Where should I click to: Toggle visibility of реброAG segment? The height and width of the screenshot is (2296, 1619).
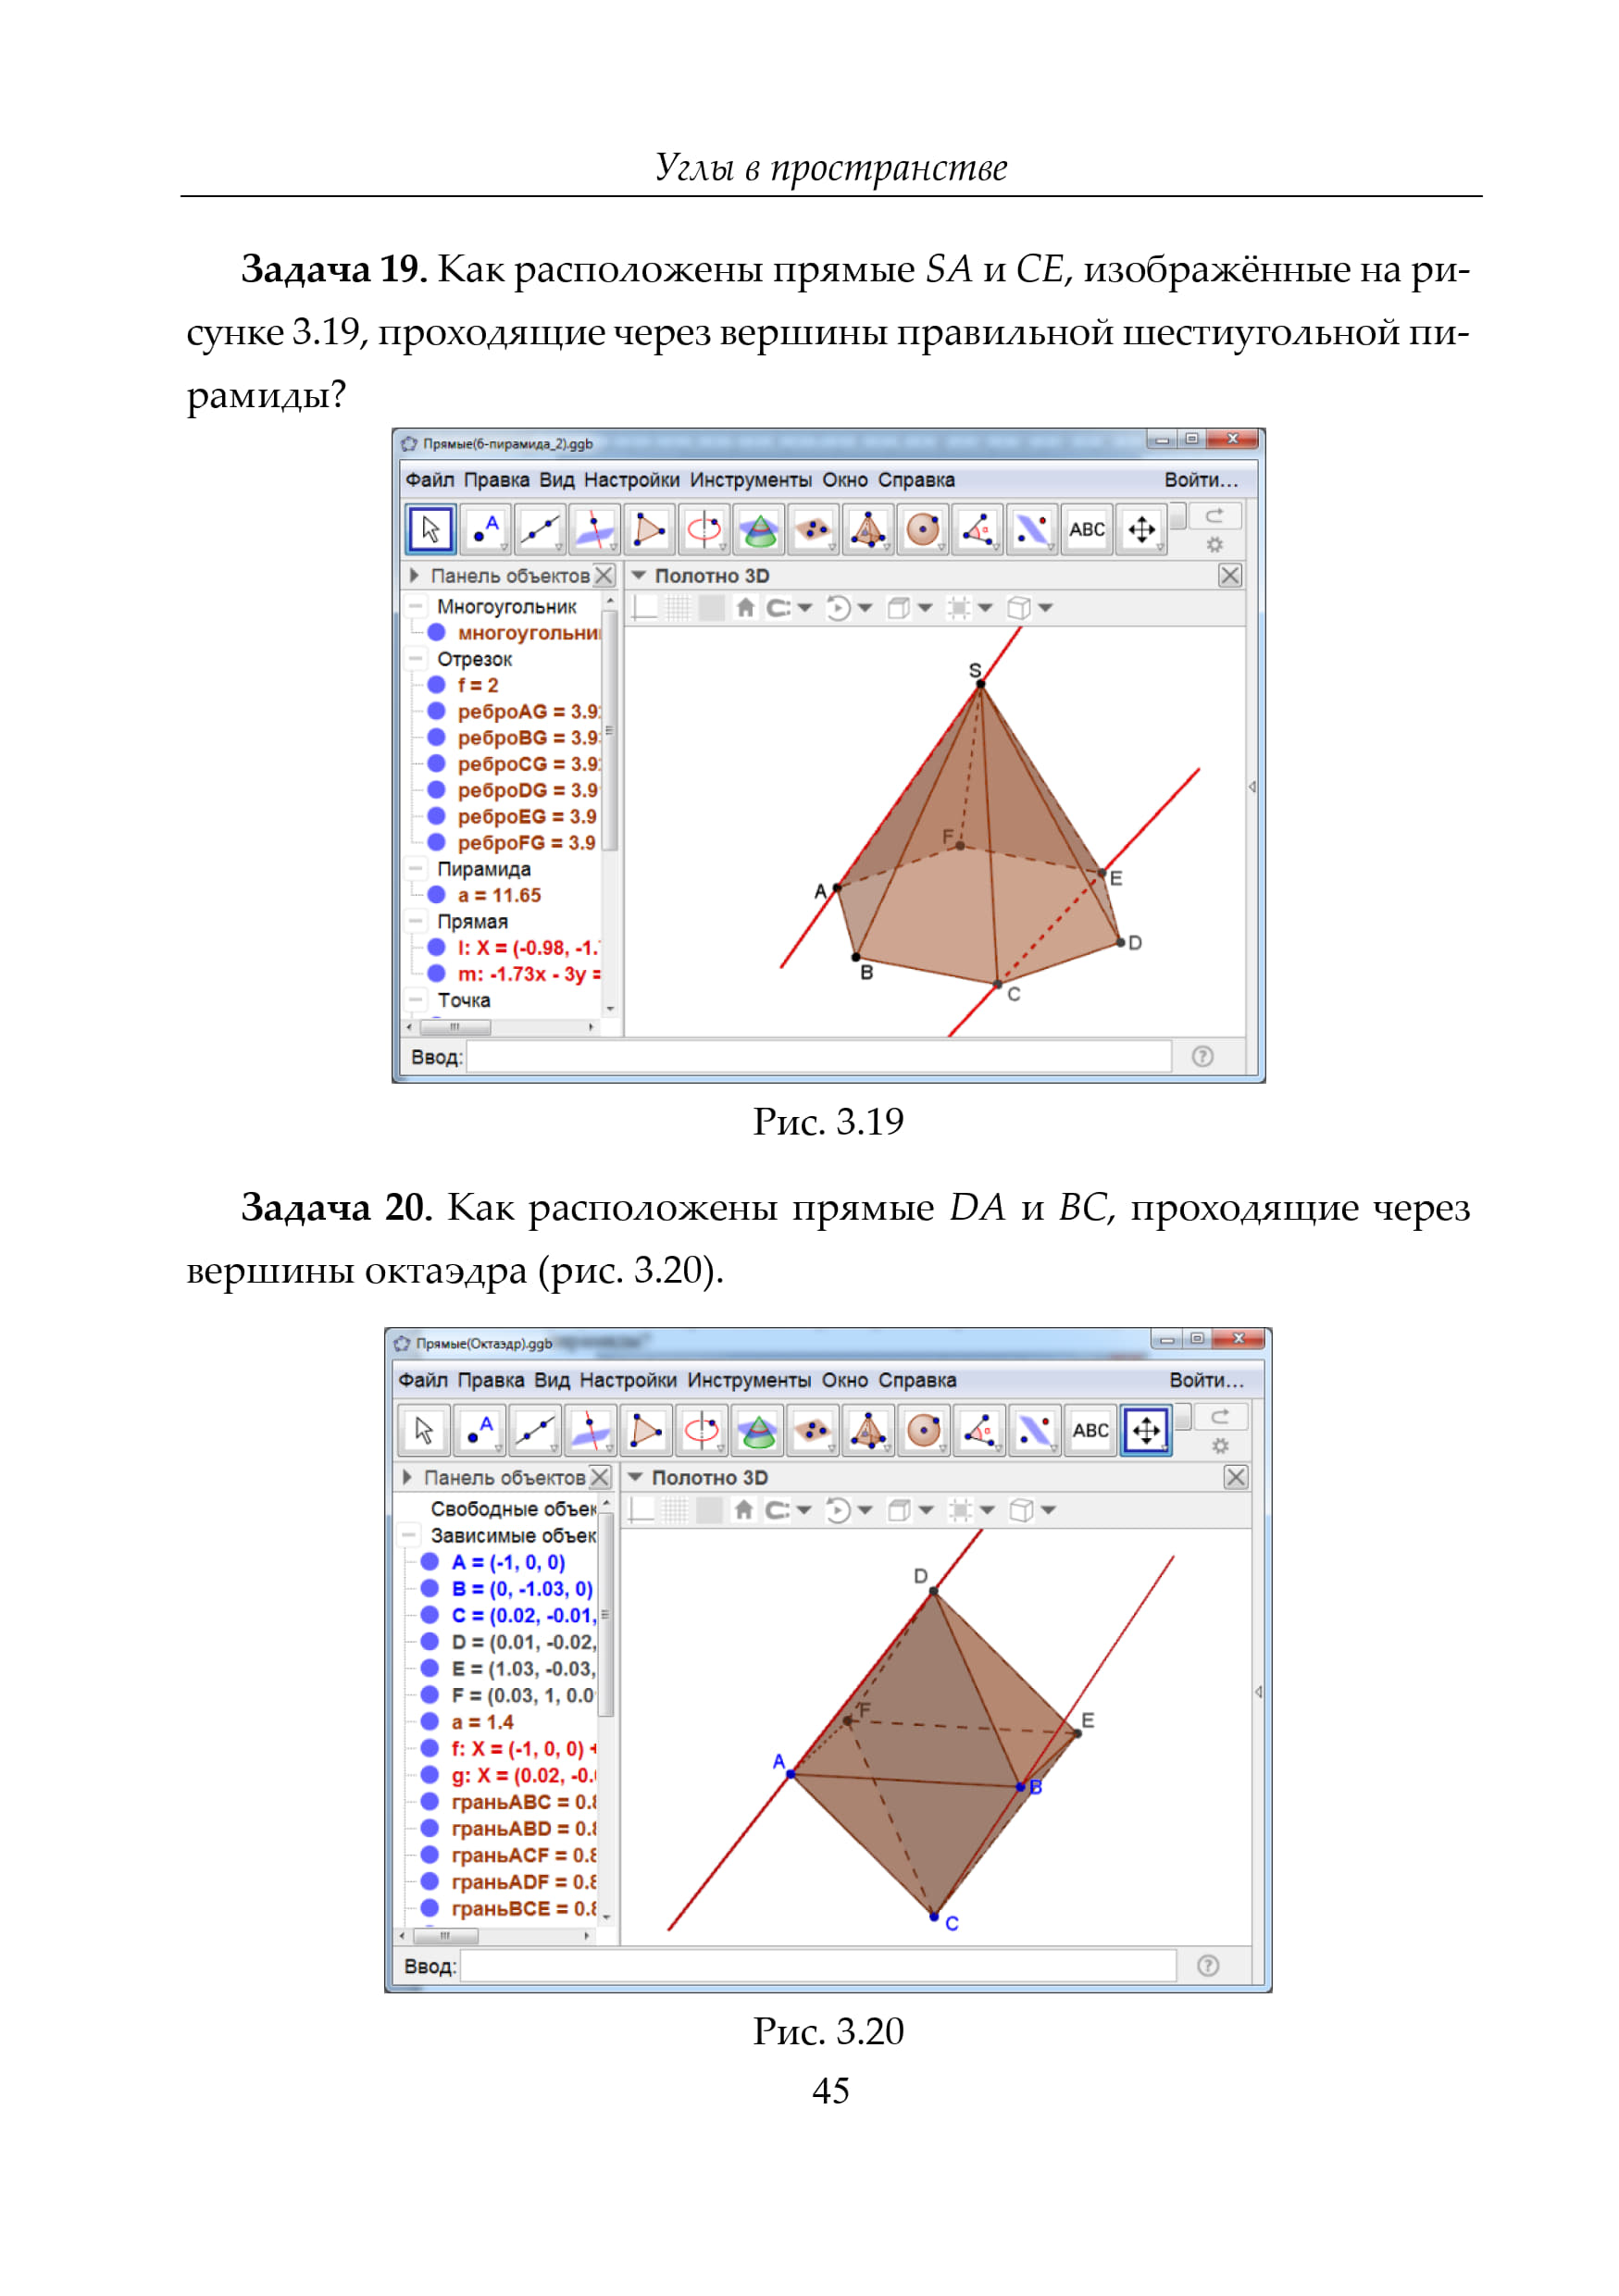(436, 711)
